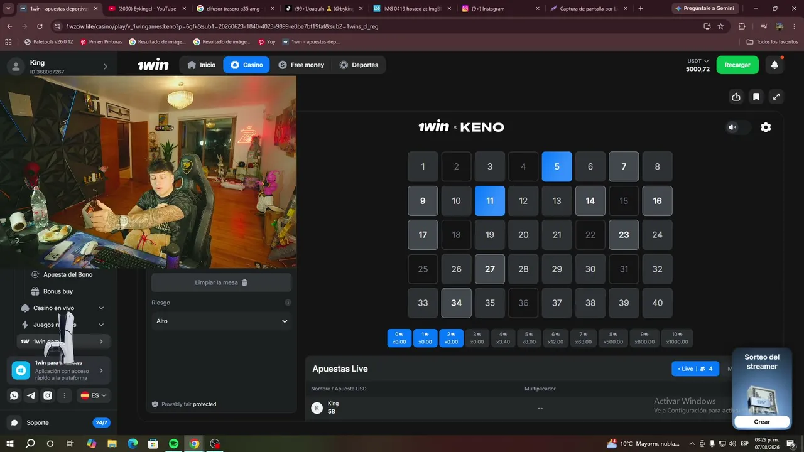Open the Soporte chat icon
The height and width of the screenshot is (452, 804).
pos(14,422)
